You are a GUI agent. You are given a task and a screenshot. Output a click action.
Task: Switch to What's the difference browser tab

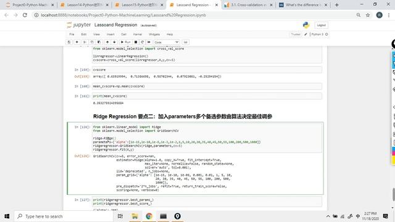click(303, 5)
